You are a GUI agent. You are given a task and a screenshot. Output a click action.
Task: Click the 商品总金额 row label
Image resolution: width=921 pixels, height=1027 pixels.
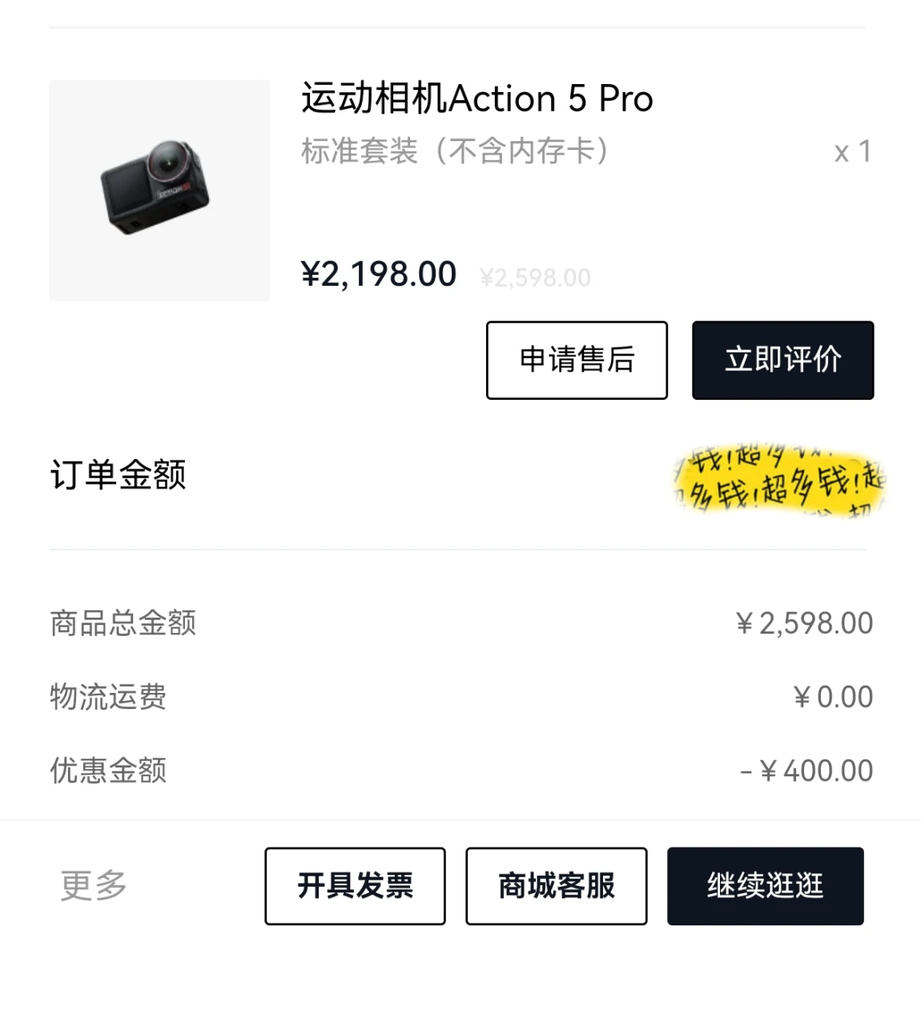click(x=123, y=623)
